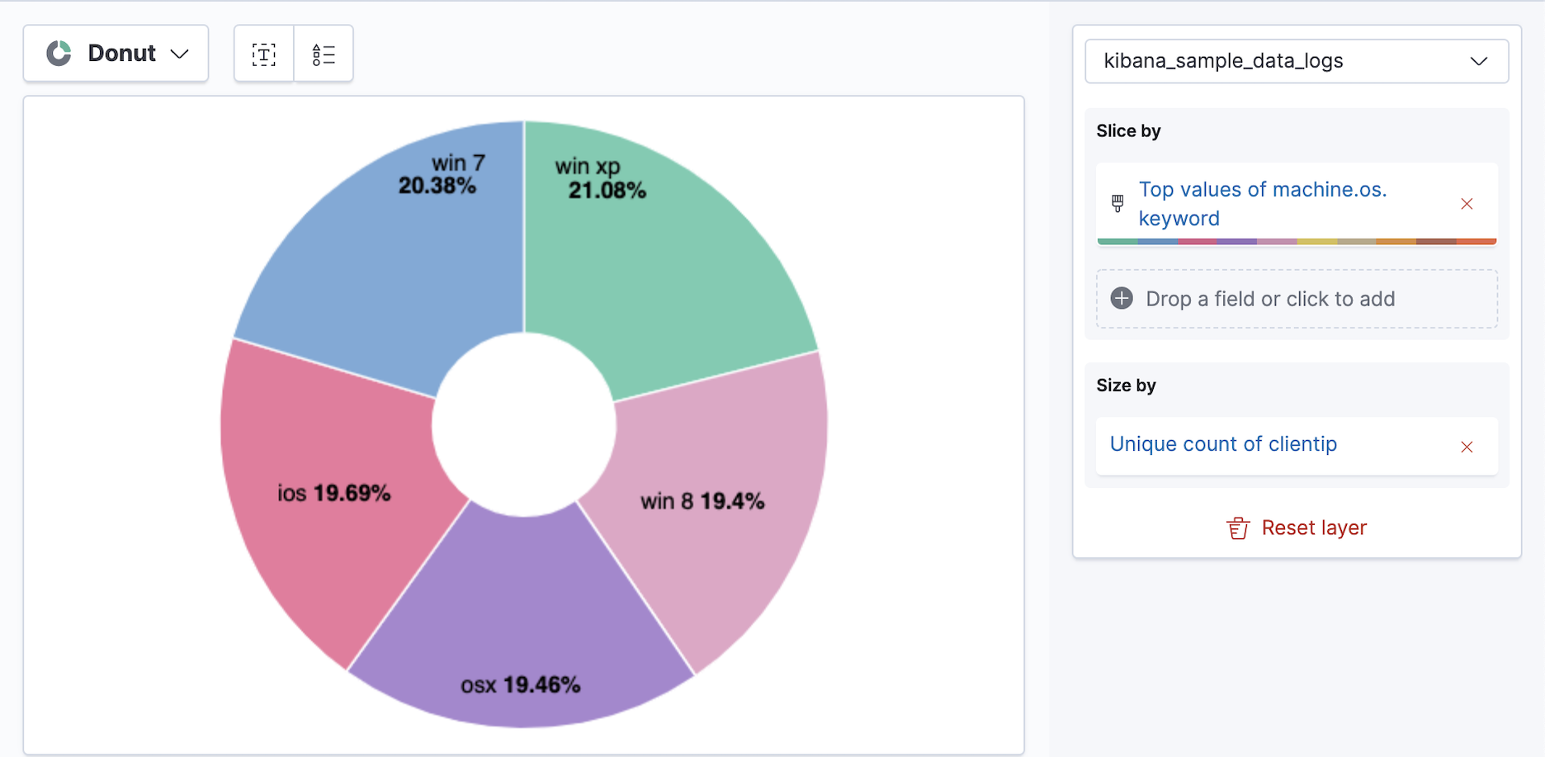Click the plus icon to add field
This screenshot has width=1545, height=757.
click(1122, 298)
